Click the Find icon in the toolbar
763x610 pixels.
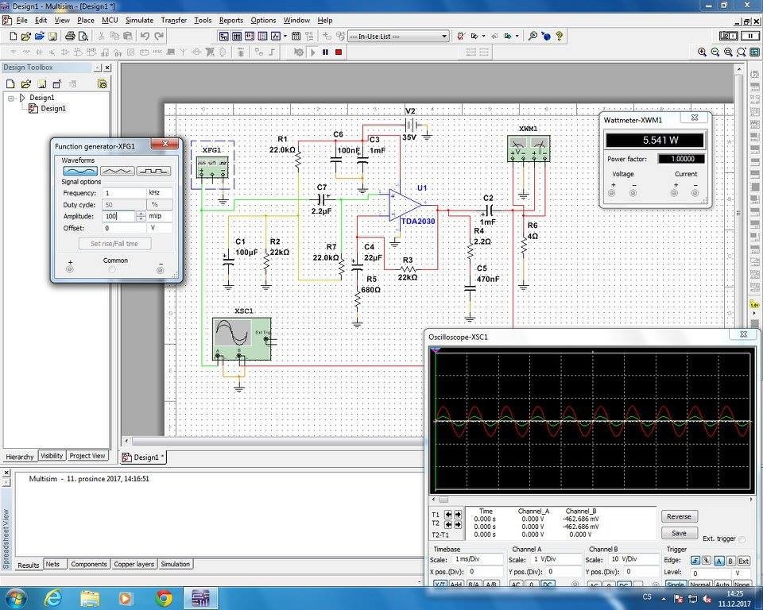533,36
